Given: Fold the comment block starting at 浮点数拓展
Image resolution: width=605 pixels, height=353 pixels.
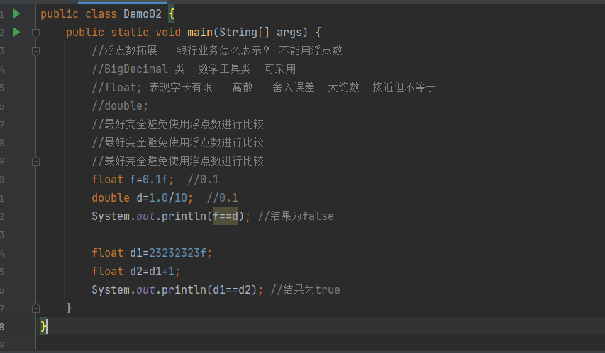Looking at the screenshot, I should tap(35, 51).
